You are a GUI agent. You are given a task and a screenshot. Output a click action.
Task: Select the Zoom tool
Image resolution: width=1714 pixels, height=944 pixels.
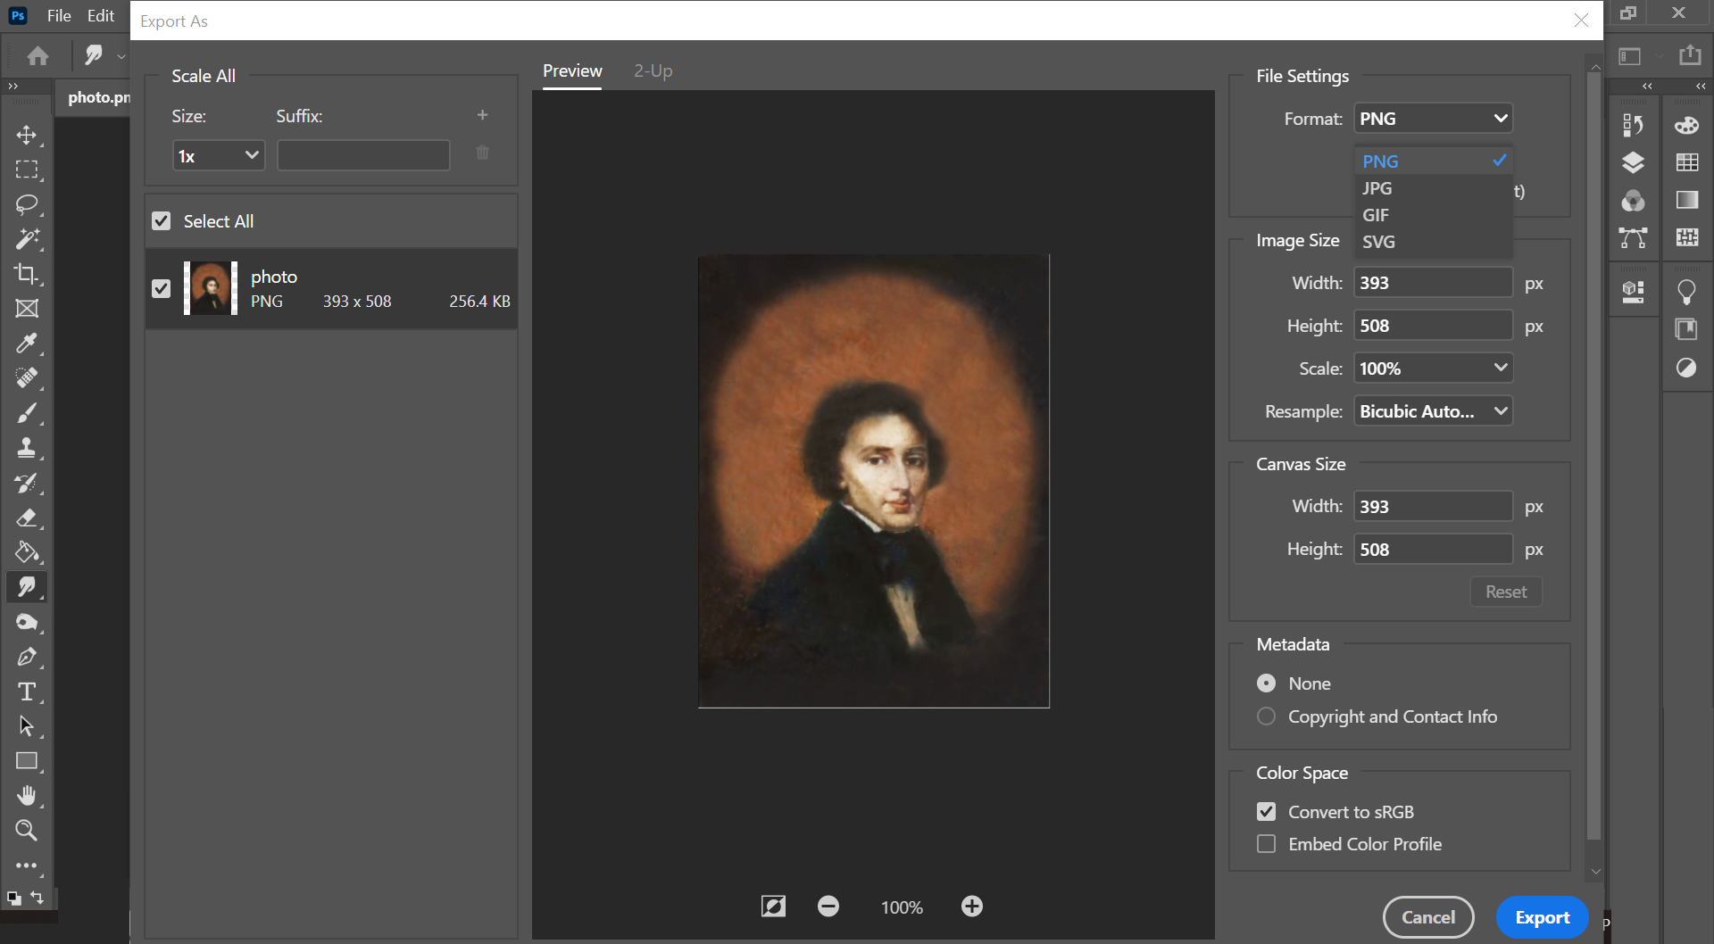point(27,831)
